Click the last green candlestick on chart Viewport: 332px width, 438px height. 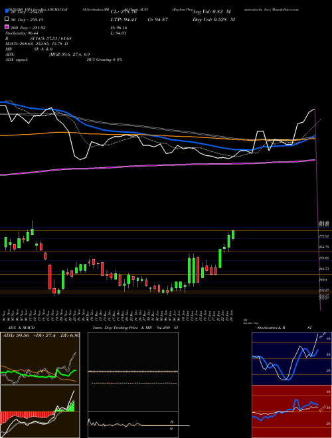coord(233,235)
